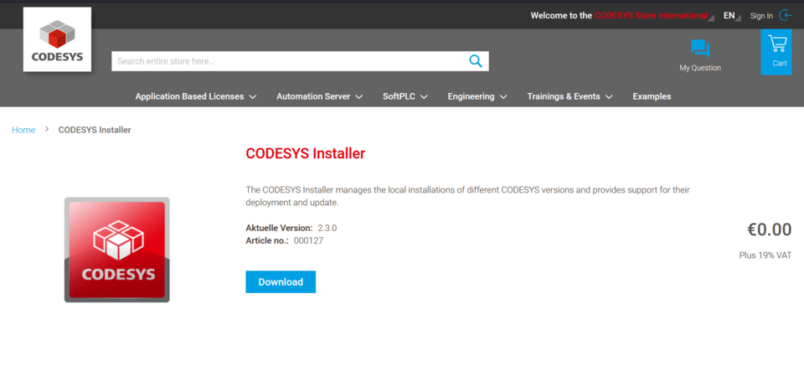Click the CODESYS Installer product image
The image size is (804, 371).
[117, 250]
